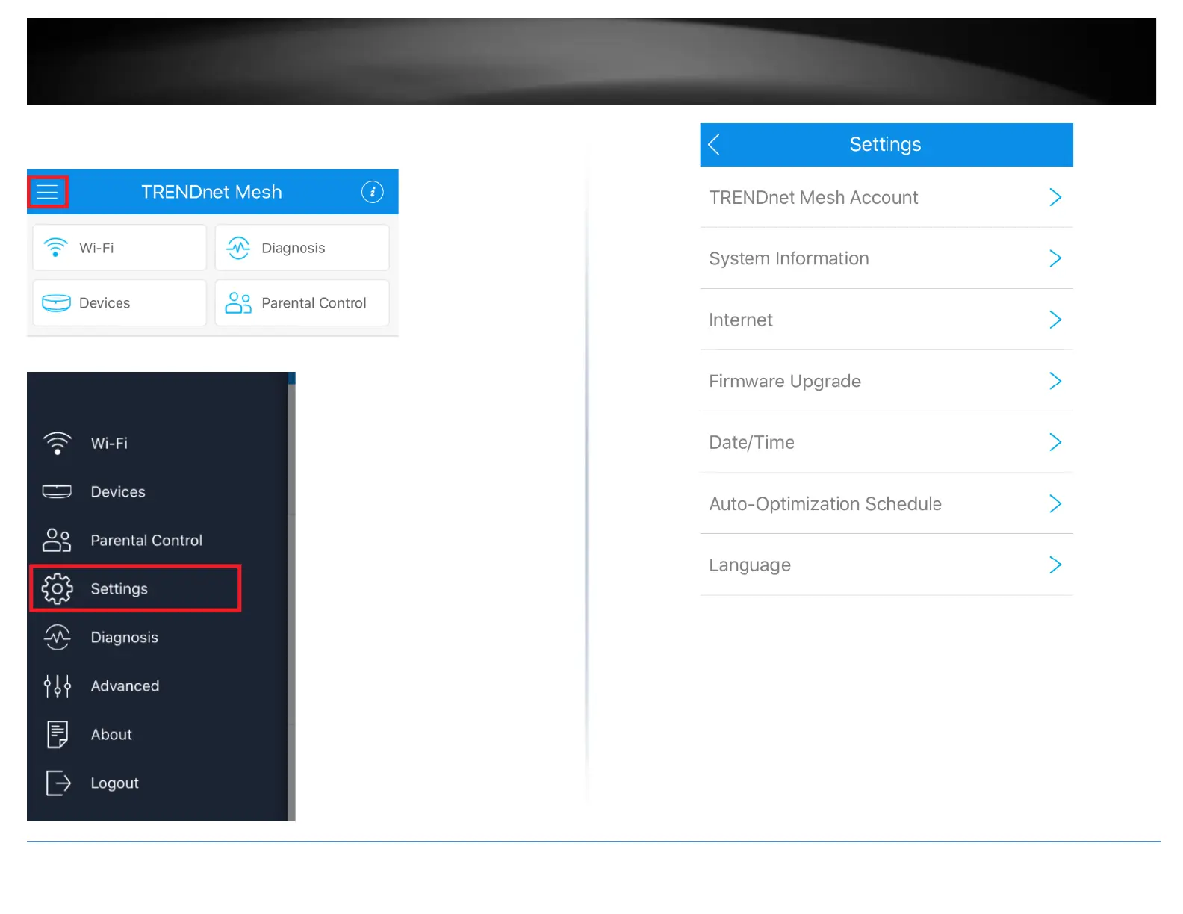This screenshot has width=1183, height=914.
Task: Go back using Settings header arrow
Action: tap(714, 144)
